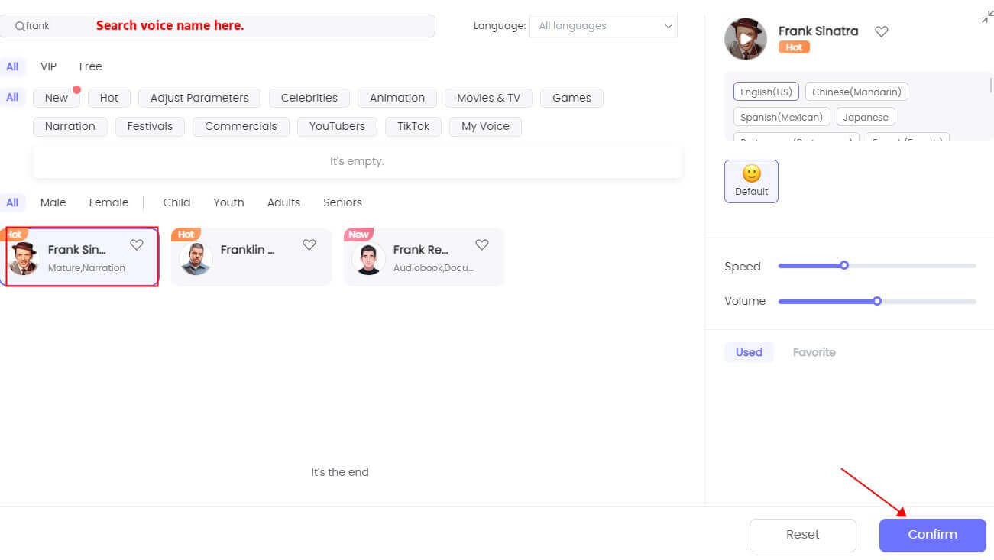Filter by Festivals category
The height and width of the screenshot is (560, 994).
[150, 127]
